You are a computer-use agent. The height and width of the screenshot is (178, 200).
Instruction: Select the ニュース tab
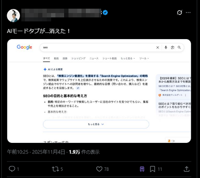click(x=94, y=58)
